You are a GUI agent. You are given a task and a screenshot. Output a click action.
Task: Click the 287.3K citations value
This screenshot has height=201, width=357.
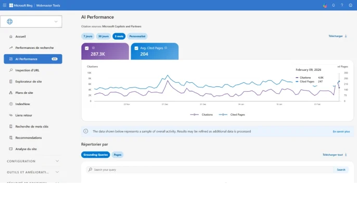pos(98,54)
